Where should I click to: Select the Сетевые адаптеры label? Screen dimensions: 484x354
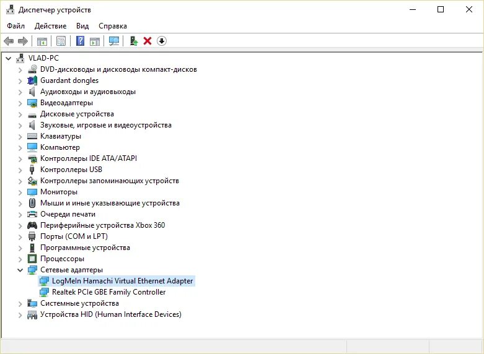click(71, 270)
